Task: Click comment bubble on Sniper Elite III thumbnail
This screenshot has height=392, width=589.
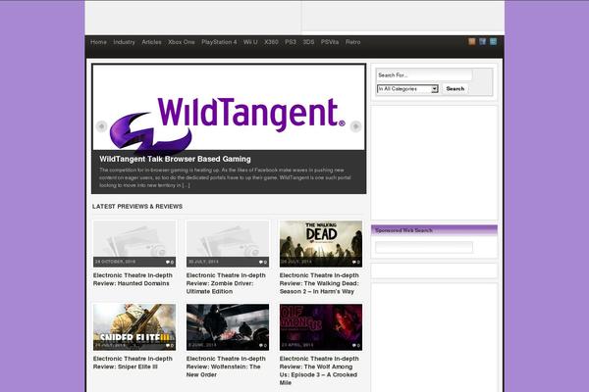Action: pyautogui.click(x=170, y=345)
